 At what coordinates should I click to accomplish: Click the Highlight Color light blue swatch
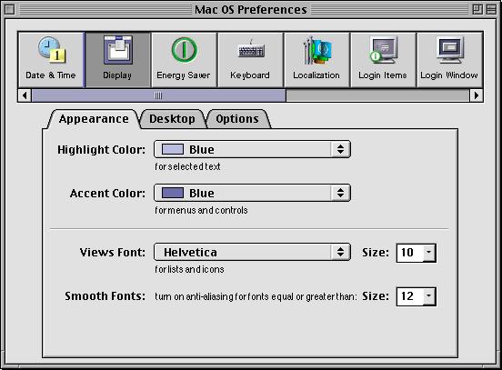tap(173, 149)
